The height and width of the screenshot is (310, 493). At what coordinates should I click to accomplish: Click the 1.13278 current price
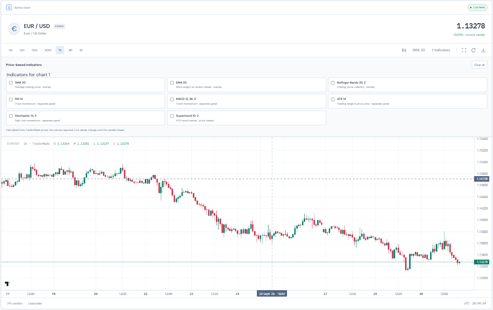coord(471,26)
